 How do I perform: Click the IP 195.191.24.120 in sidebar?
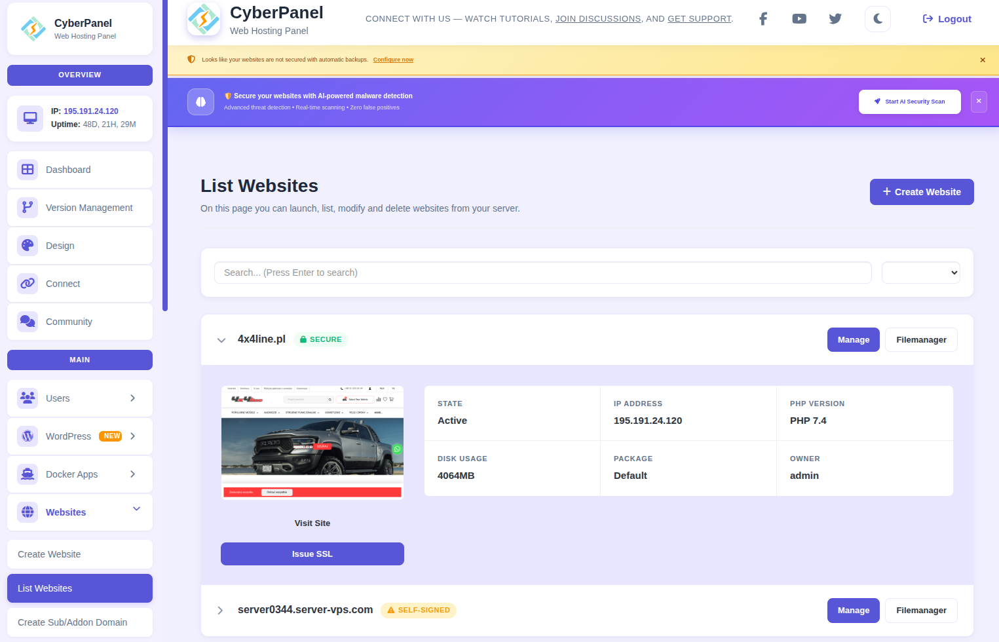click(x=91, y=111)
